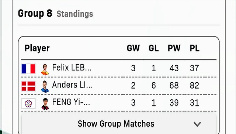Click the GL column header
The image size is (236, 134).
tap(154, 48)
